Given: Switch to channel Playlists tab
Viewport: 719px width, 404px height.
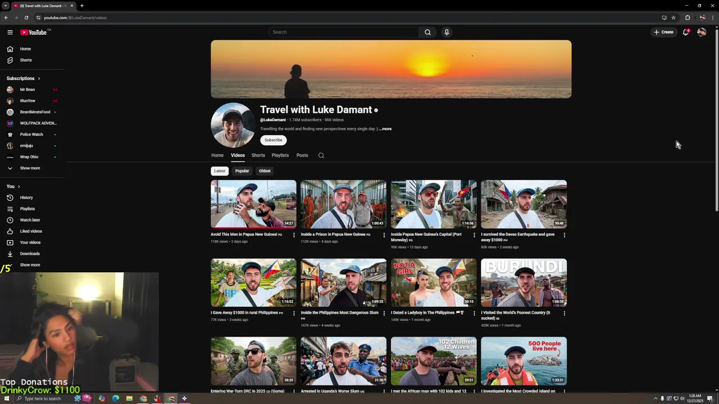Looking at the screenshot, I should (280, 155).
